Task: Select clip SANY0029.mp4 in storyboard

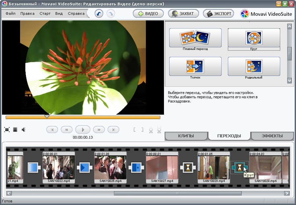Action: (x=265, y=168)
